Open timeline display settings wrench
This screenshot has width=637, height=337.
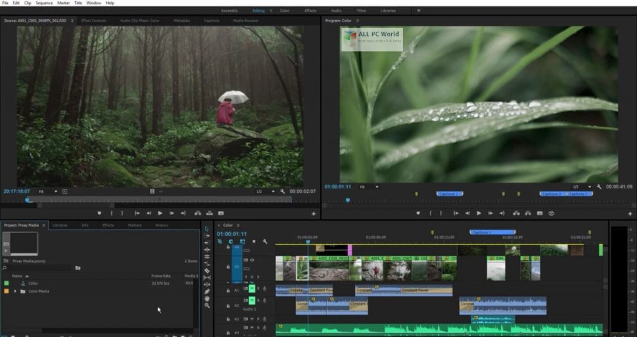coord(264,242)
